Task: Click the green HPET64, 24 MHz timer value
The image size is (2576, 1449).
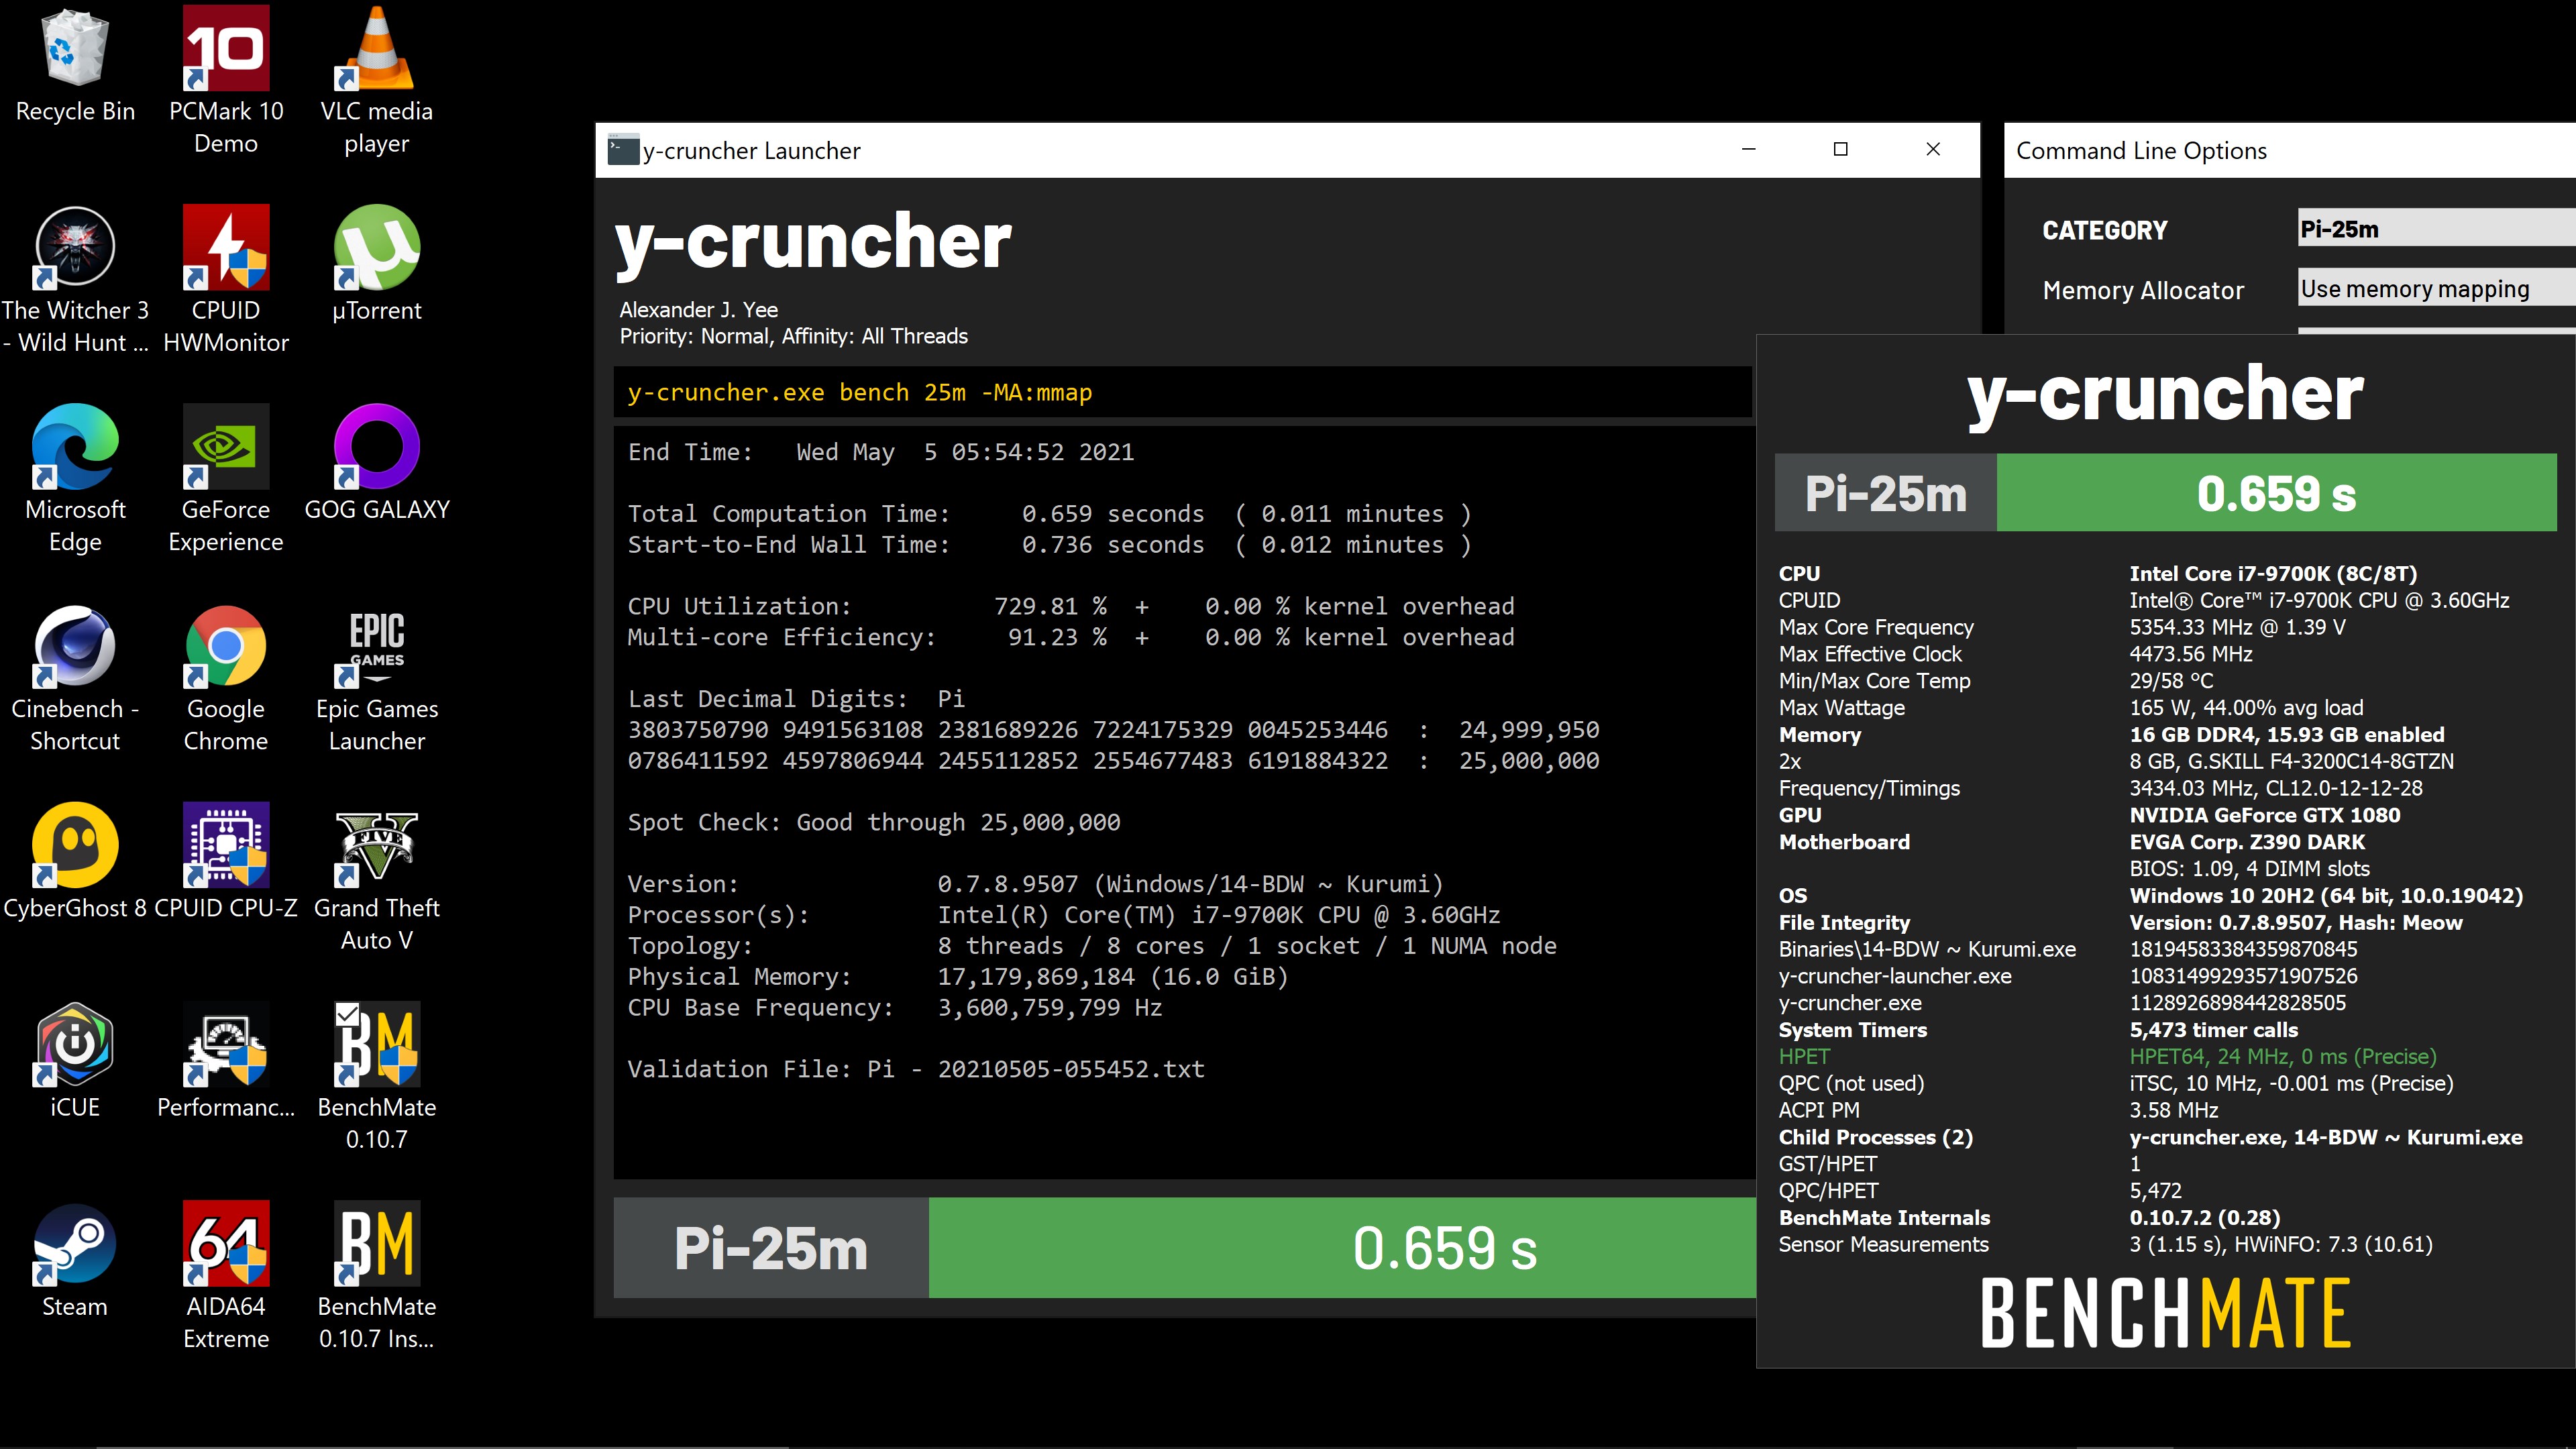Action: (x=2282, y=1056)
